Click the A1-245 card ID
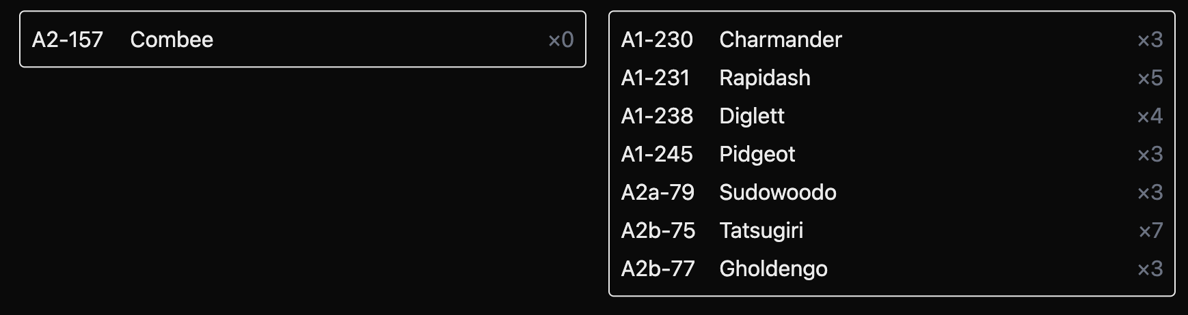This screenshot has height=315, width=1188. (x=657, y=154)
